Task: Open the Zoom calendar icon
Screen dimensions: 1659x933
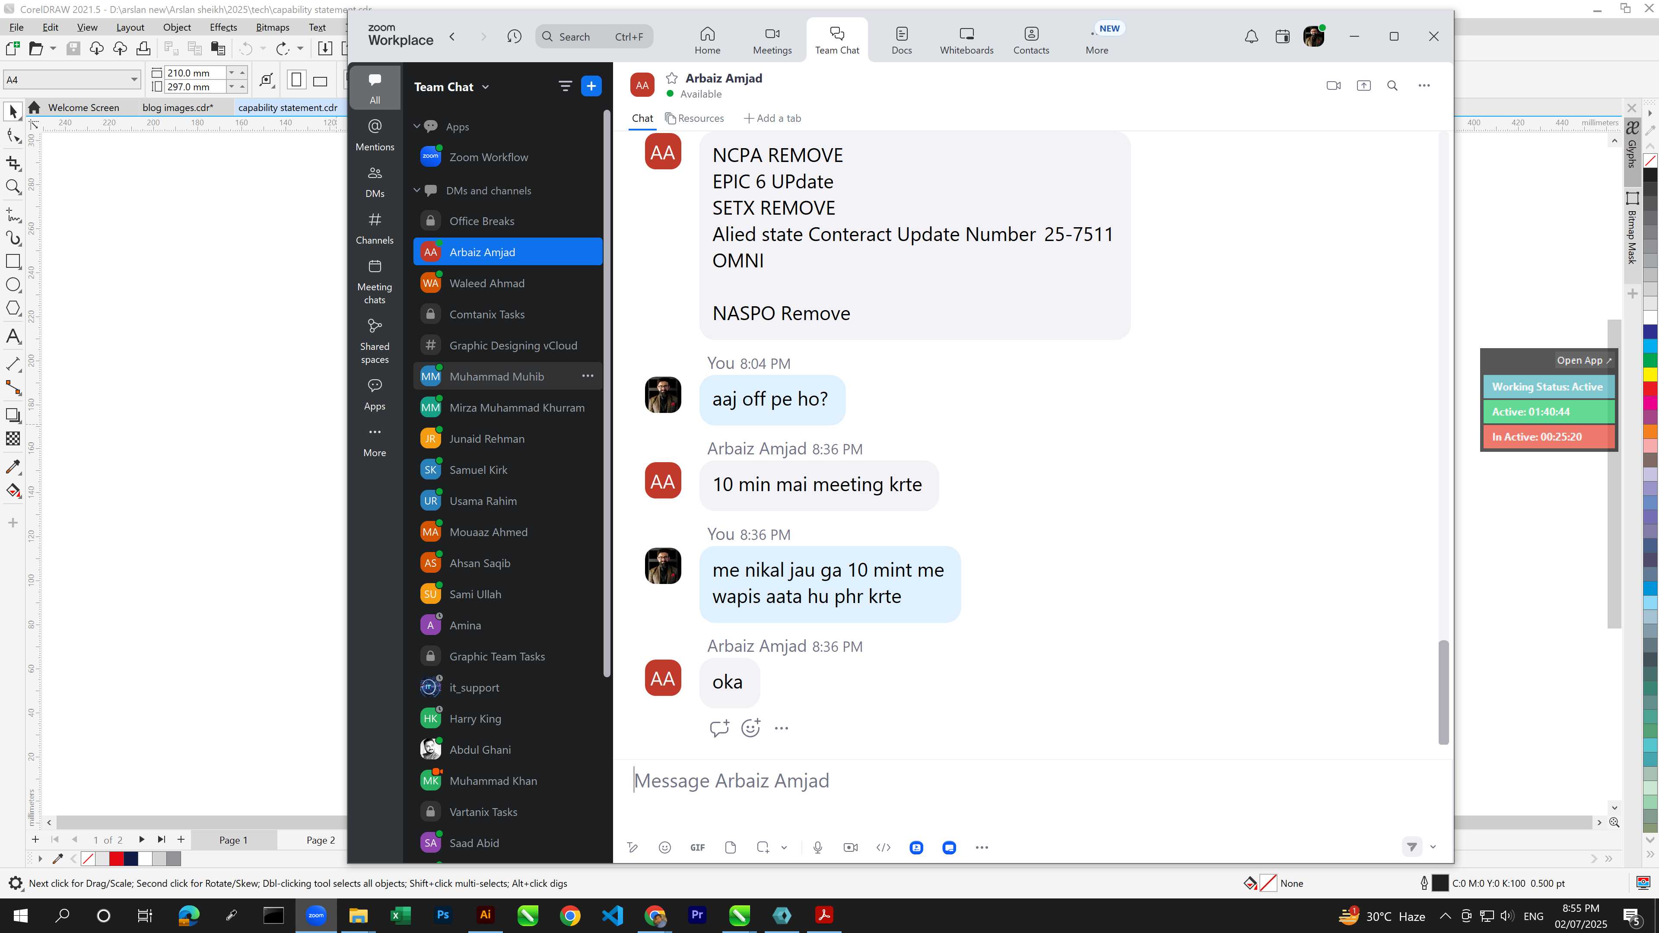Action: pos(1282,37)
